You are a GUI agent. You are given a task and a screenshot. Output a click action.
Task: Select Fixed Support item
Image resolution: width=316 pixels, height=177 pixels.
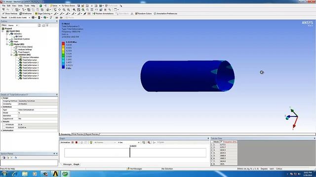[24, 52]
